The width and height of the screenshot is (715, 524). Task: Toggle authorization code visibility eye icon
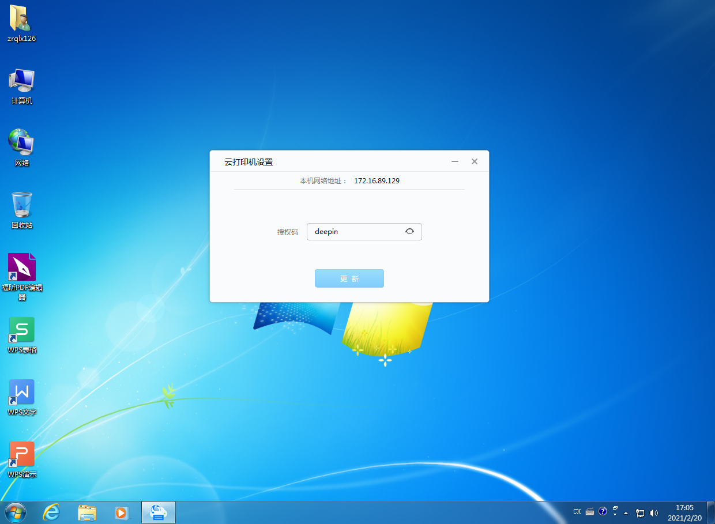409,231
